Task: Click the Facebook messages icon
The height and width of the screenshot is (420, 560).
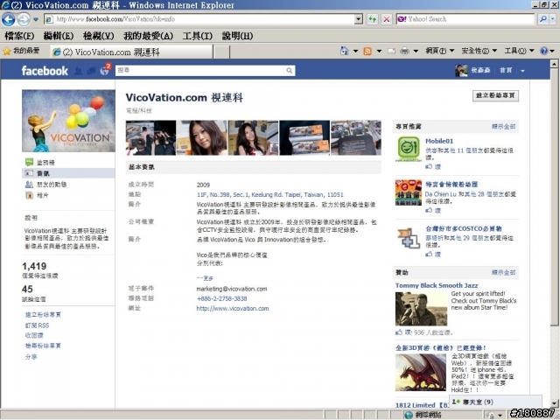Action: pos(91,71)
